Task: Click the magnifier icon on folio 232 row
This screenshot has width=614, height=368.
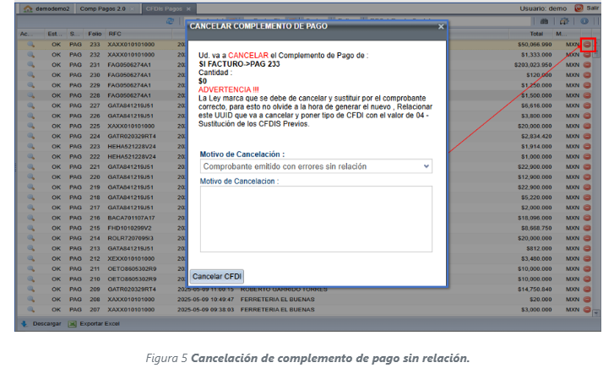Action: tap(30, 54)
